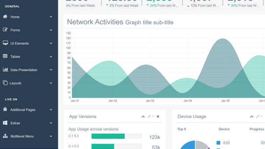This screenshot has width=265, height=149.
Task: Click the Data Presentation bar chart icon
Action: coord(5,69)
